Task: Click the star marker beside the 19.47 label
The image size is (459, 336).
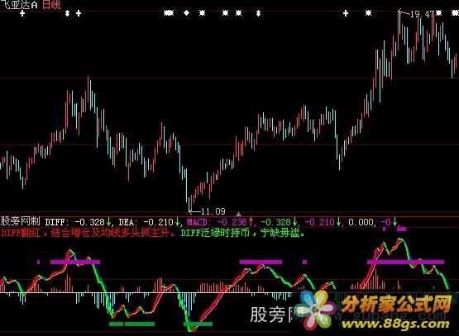Action: (438, 12)
